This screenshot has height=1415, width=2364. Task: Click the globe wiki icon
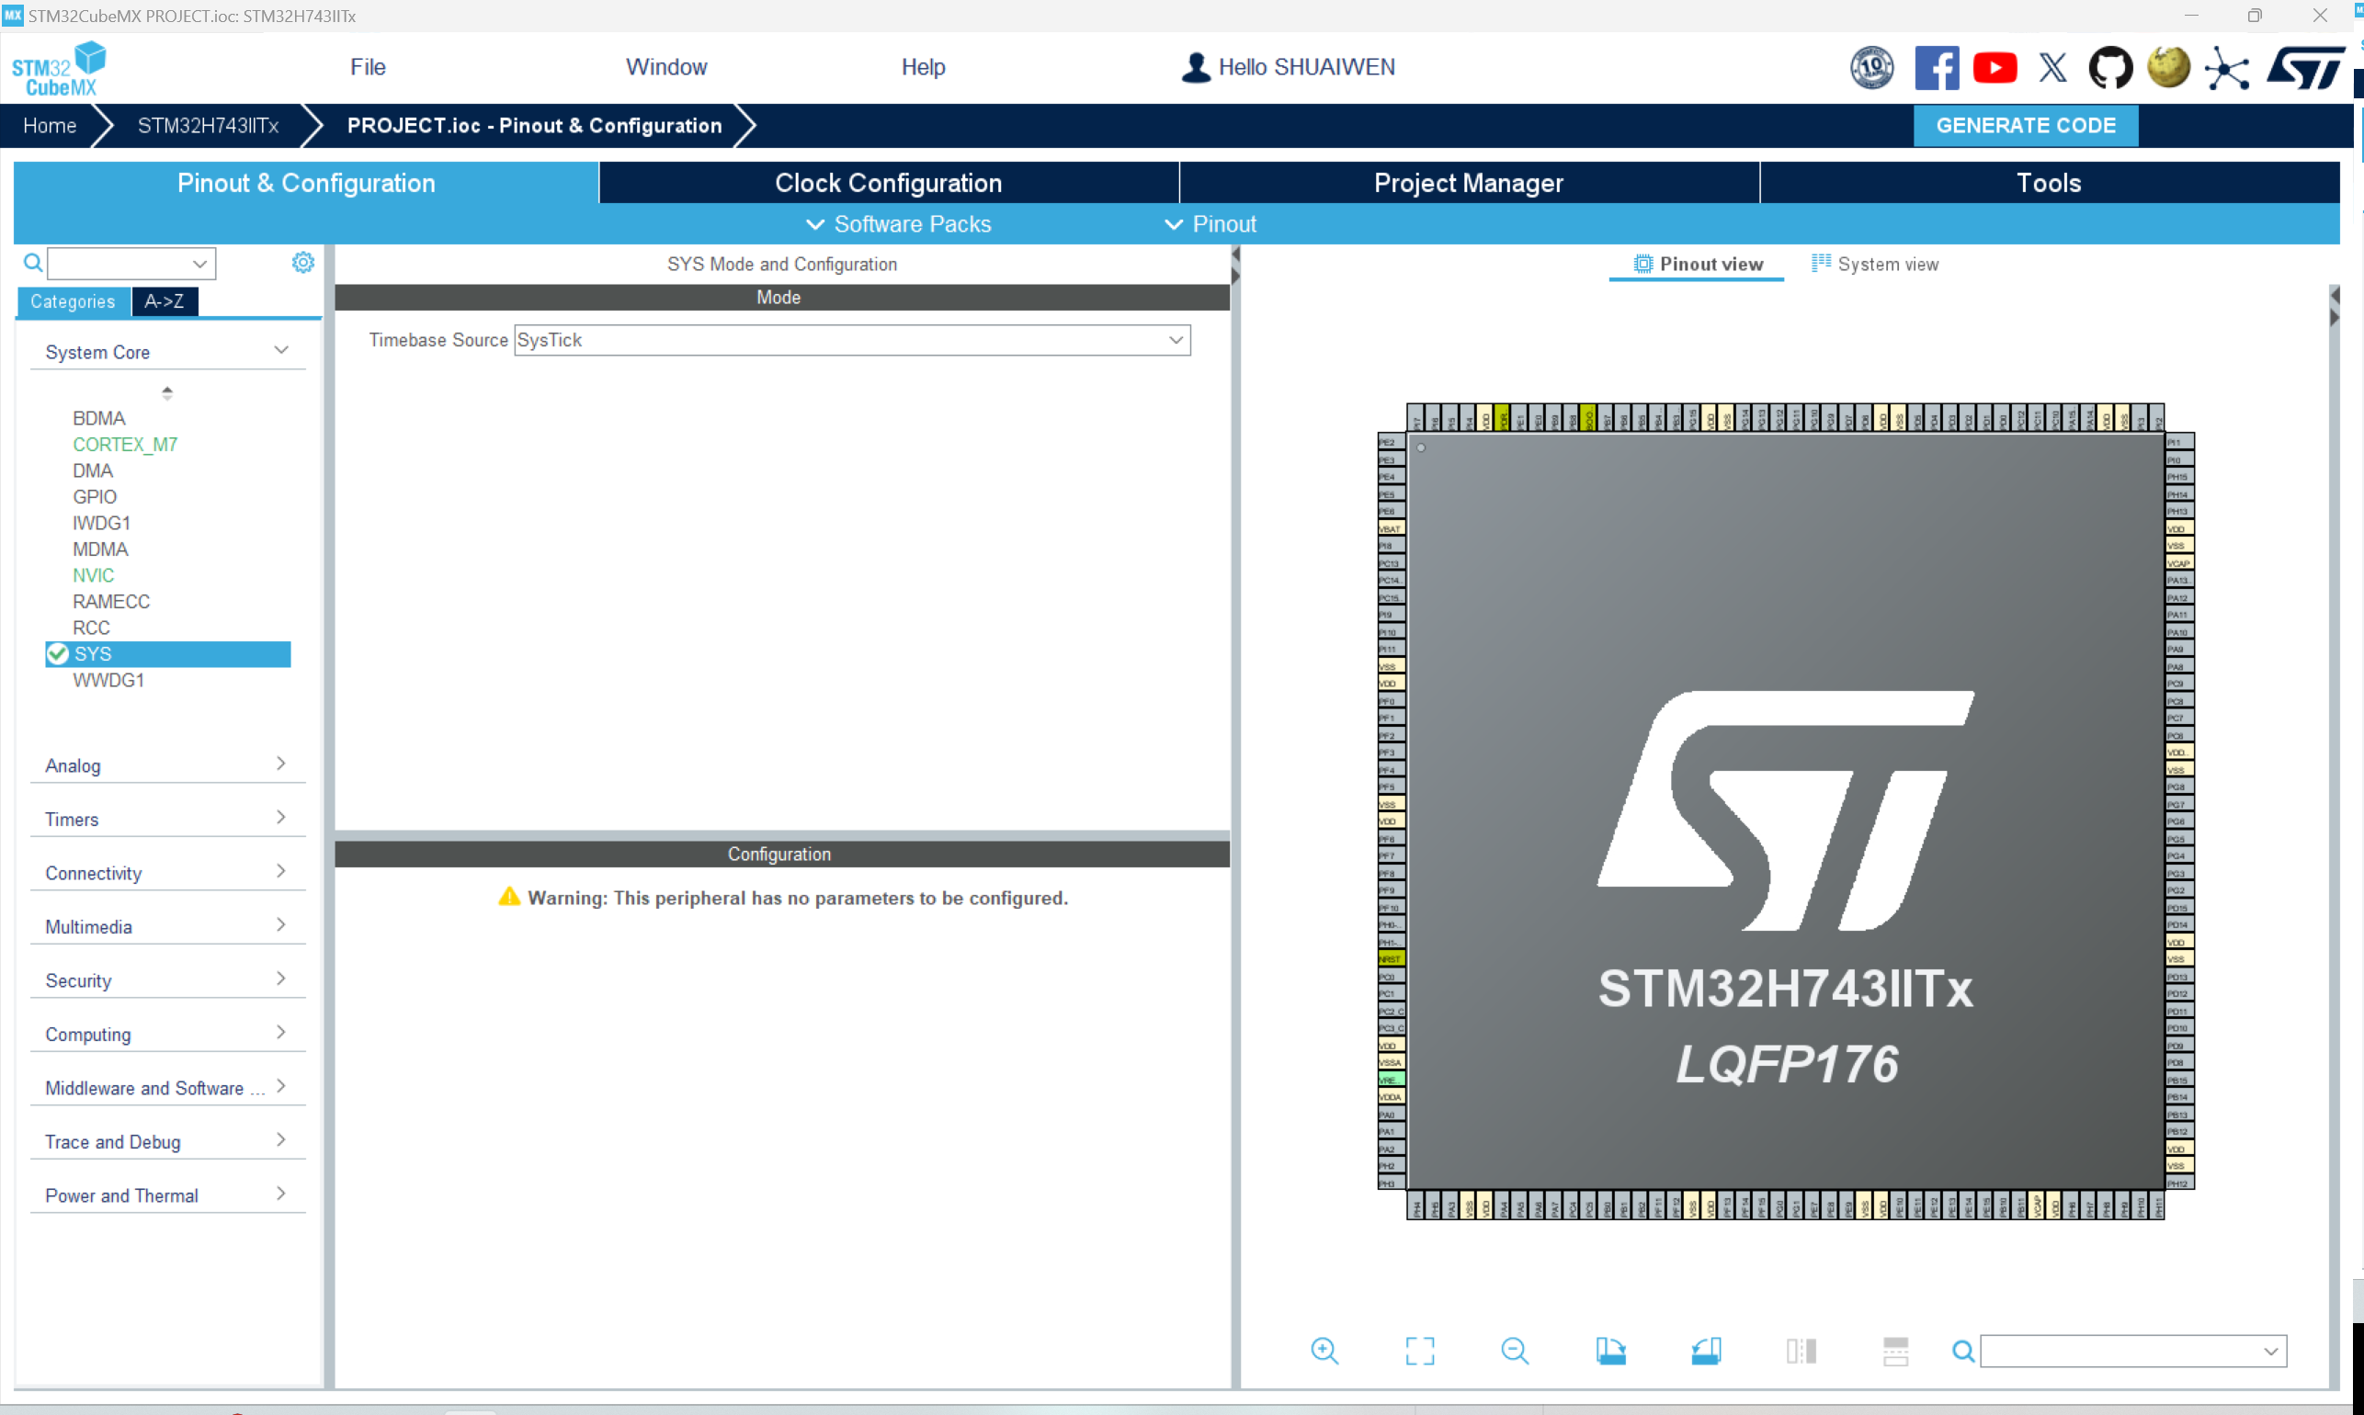coord(2167,68)
